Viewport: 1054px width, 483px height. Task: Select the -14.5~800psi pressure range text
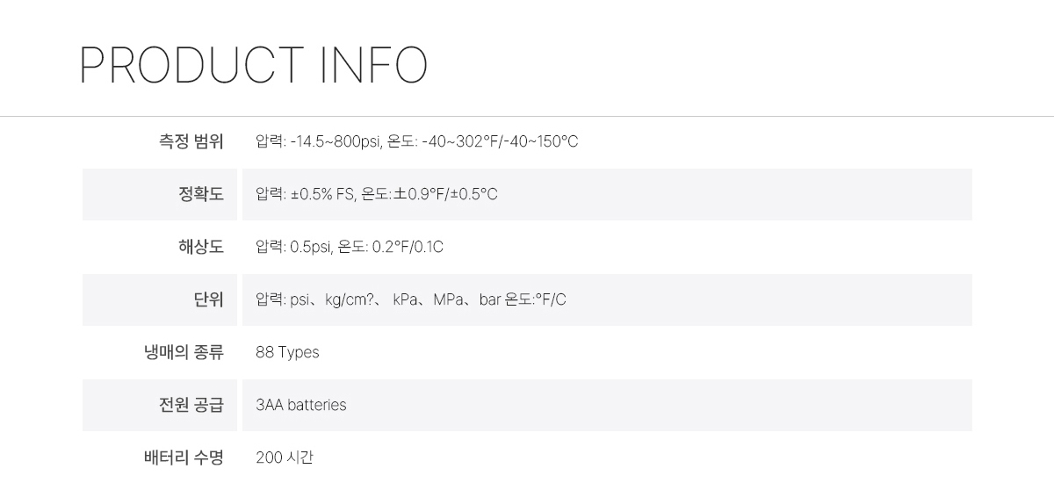pos(336,141)
